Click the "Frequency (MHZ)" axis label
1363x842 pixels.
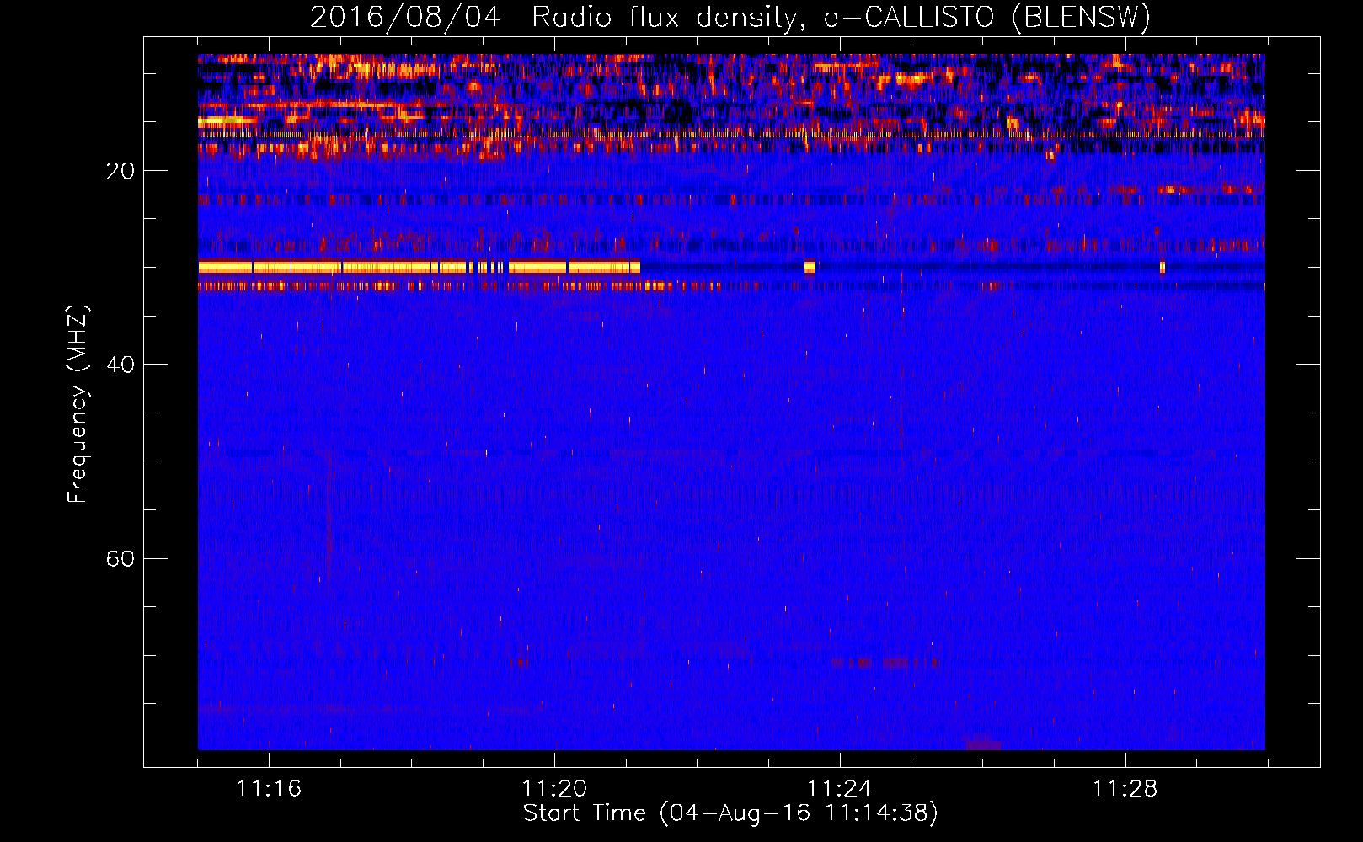pos(78,404)
